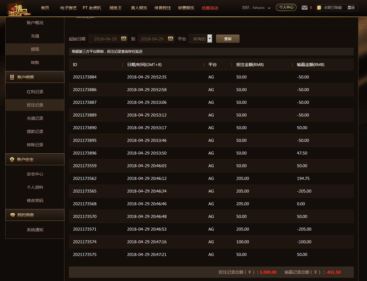Open the 个人中心 button

pos(286,7)
